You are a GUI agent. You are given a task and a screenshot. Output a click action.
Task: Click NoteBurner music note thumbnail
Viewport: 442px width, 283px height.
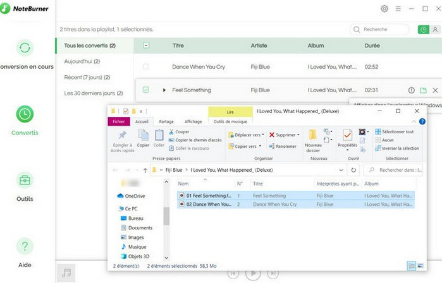click(x=66, y=273)
